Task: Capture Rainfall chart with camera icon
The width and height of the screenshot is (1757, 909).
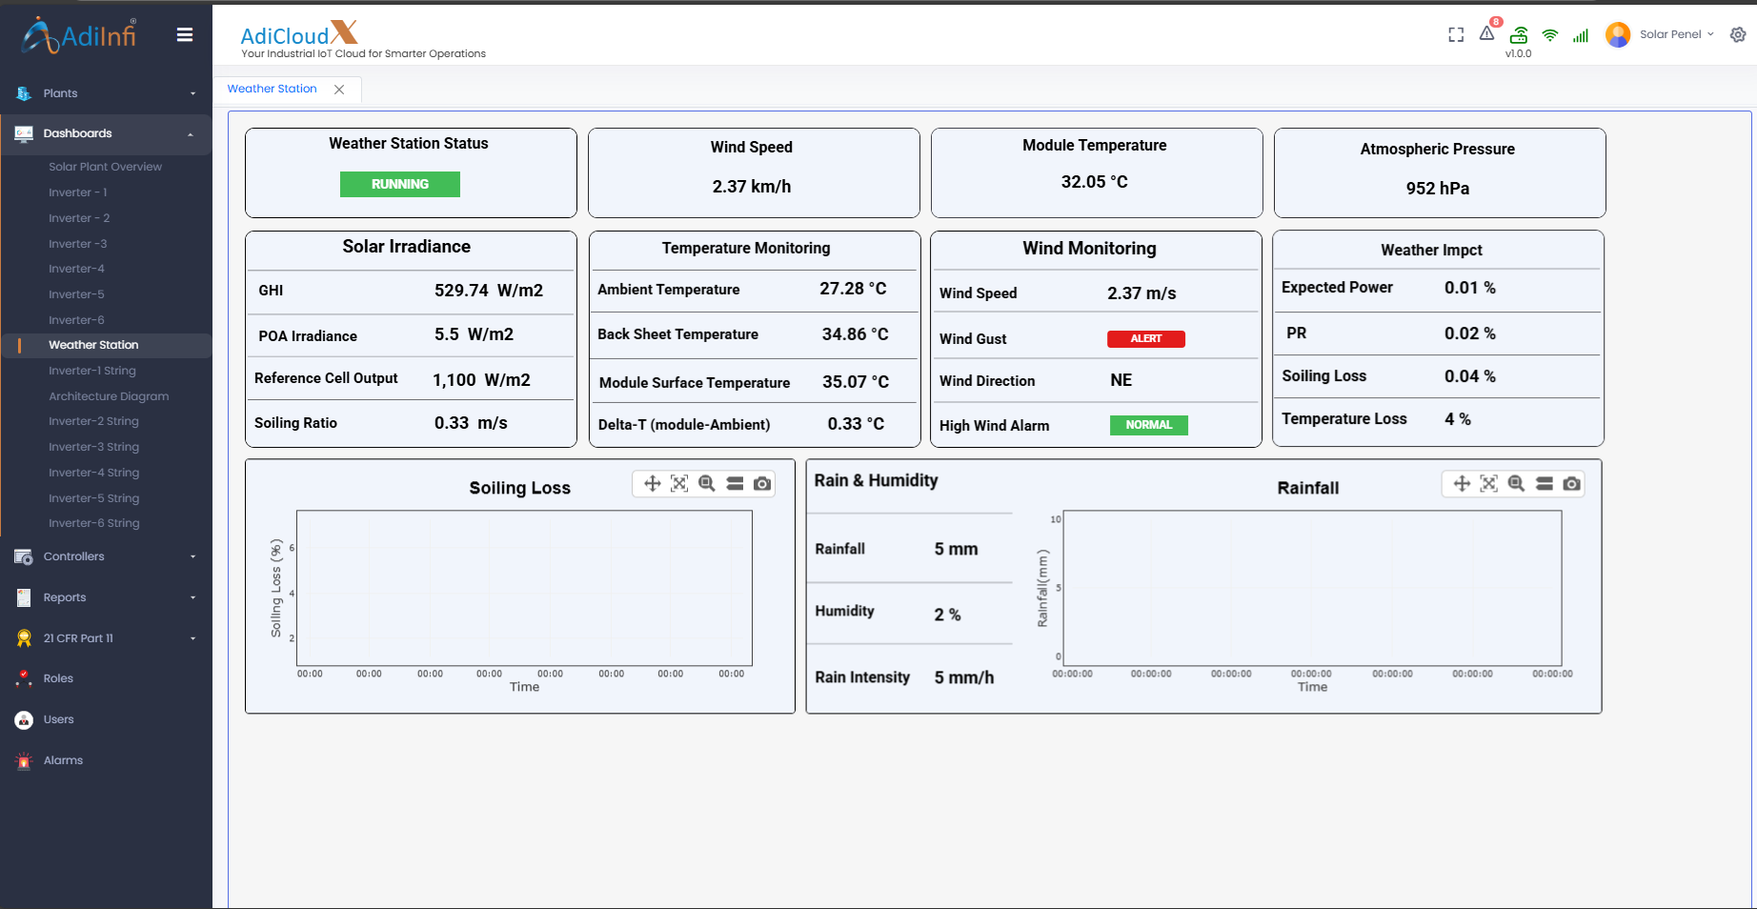Action: pos(1572,484)
